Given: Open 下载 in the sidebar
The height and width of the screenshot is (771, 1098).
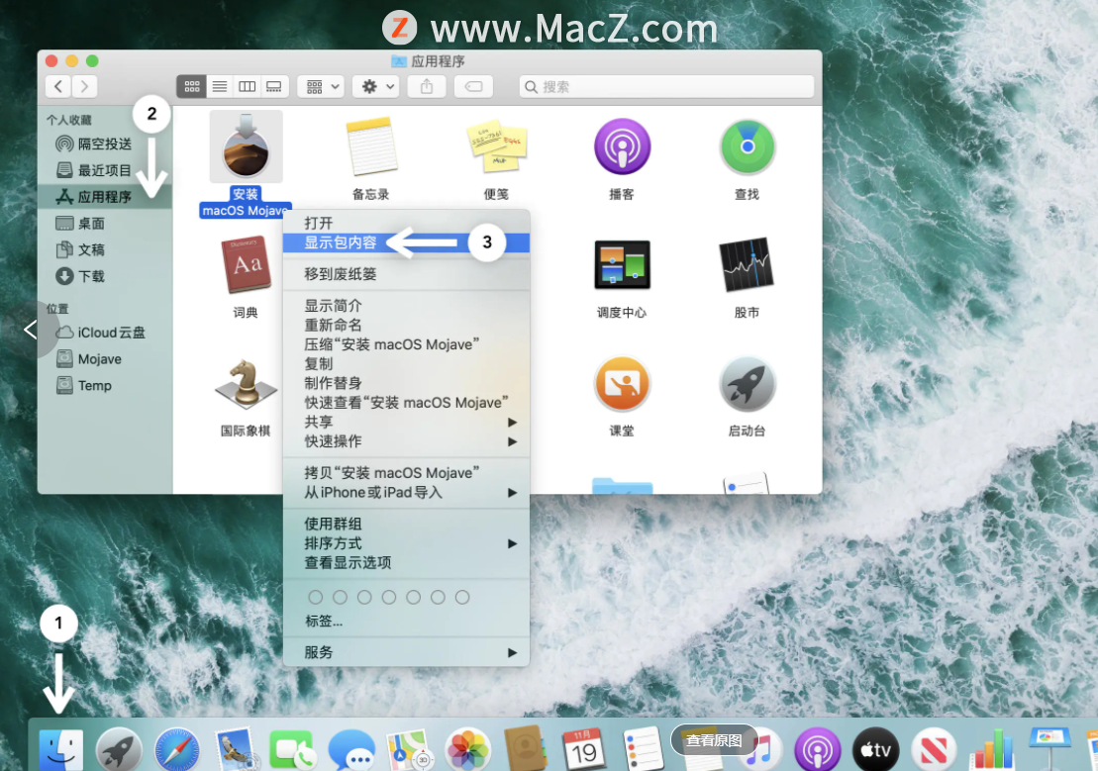Looking at the screenshot, I should [x=105, y=276].
